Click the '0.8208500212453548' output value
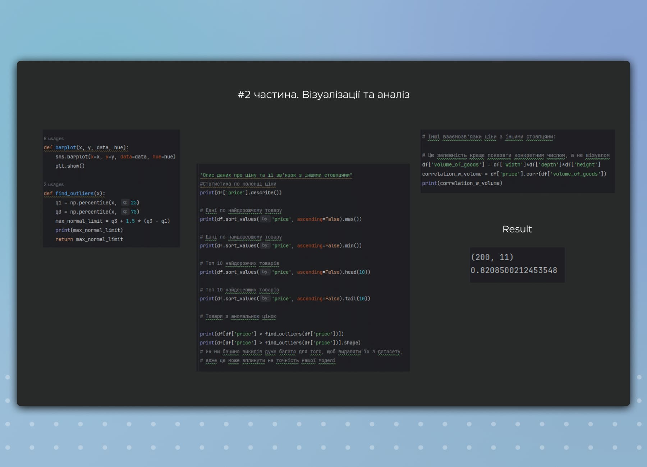 [514, 270]
